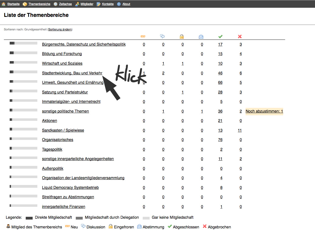Open the Zeitachse menu item
315x240 pixels.
click(x=66, y=4)
